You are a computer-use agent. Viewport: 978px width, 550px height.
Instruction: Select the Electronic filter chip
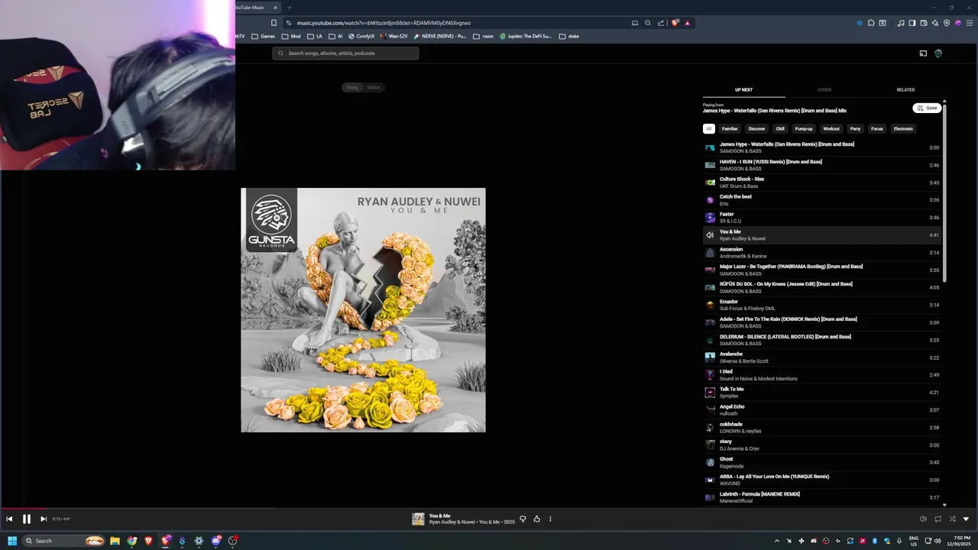point(903,128)
